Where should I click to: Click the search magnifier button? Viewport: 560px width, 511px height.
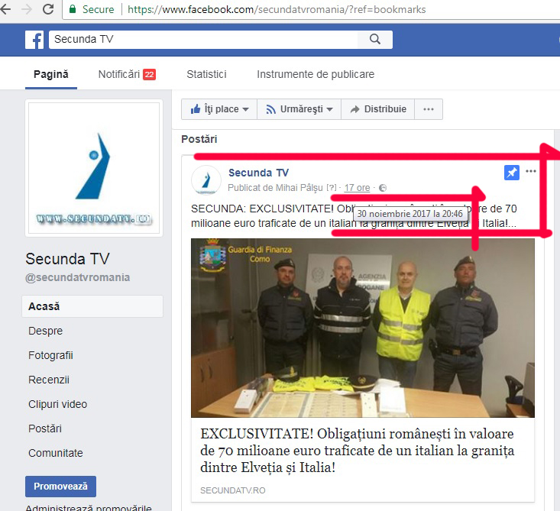tap(374, 40)
